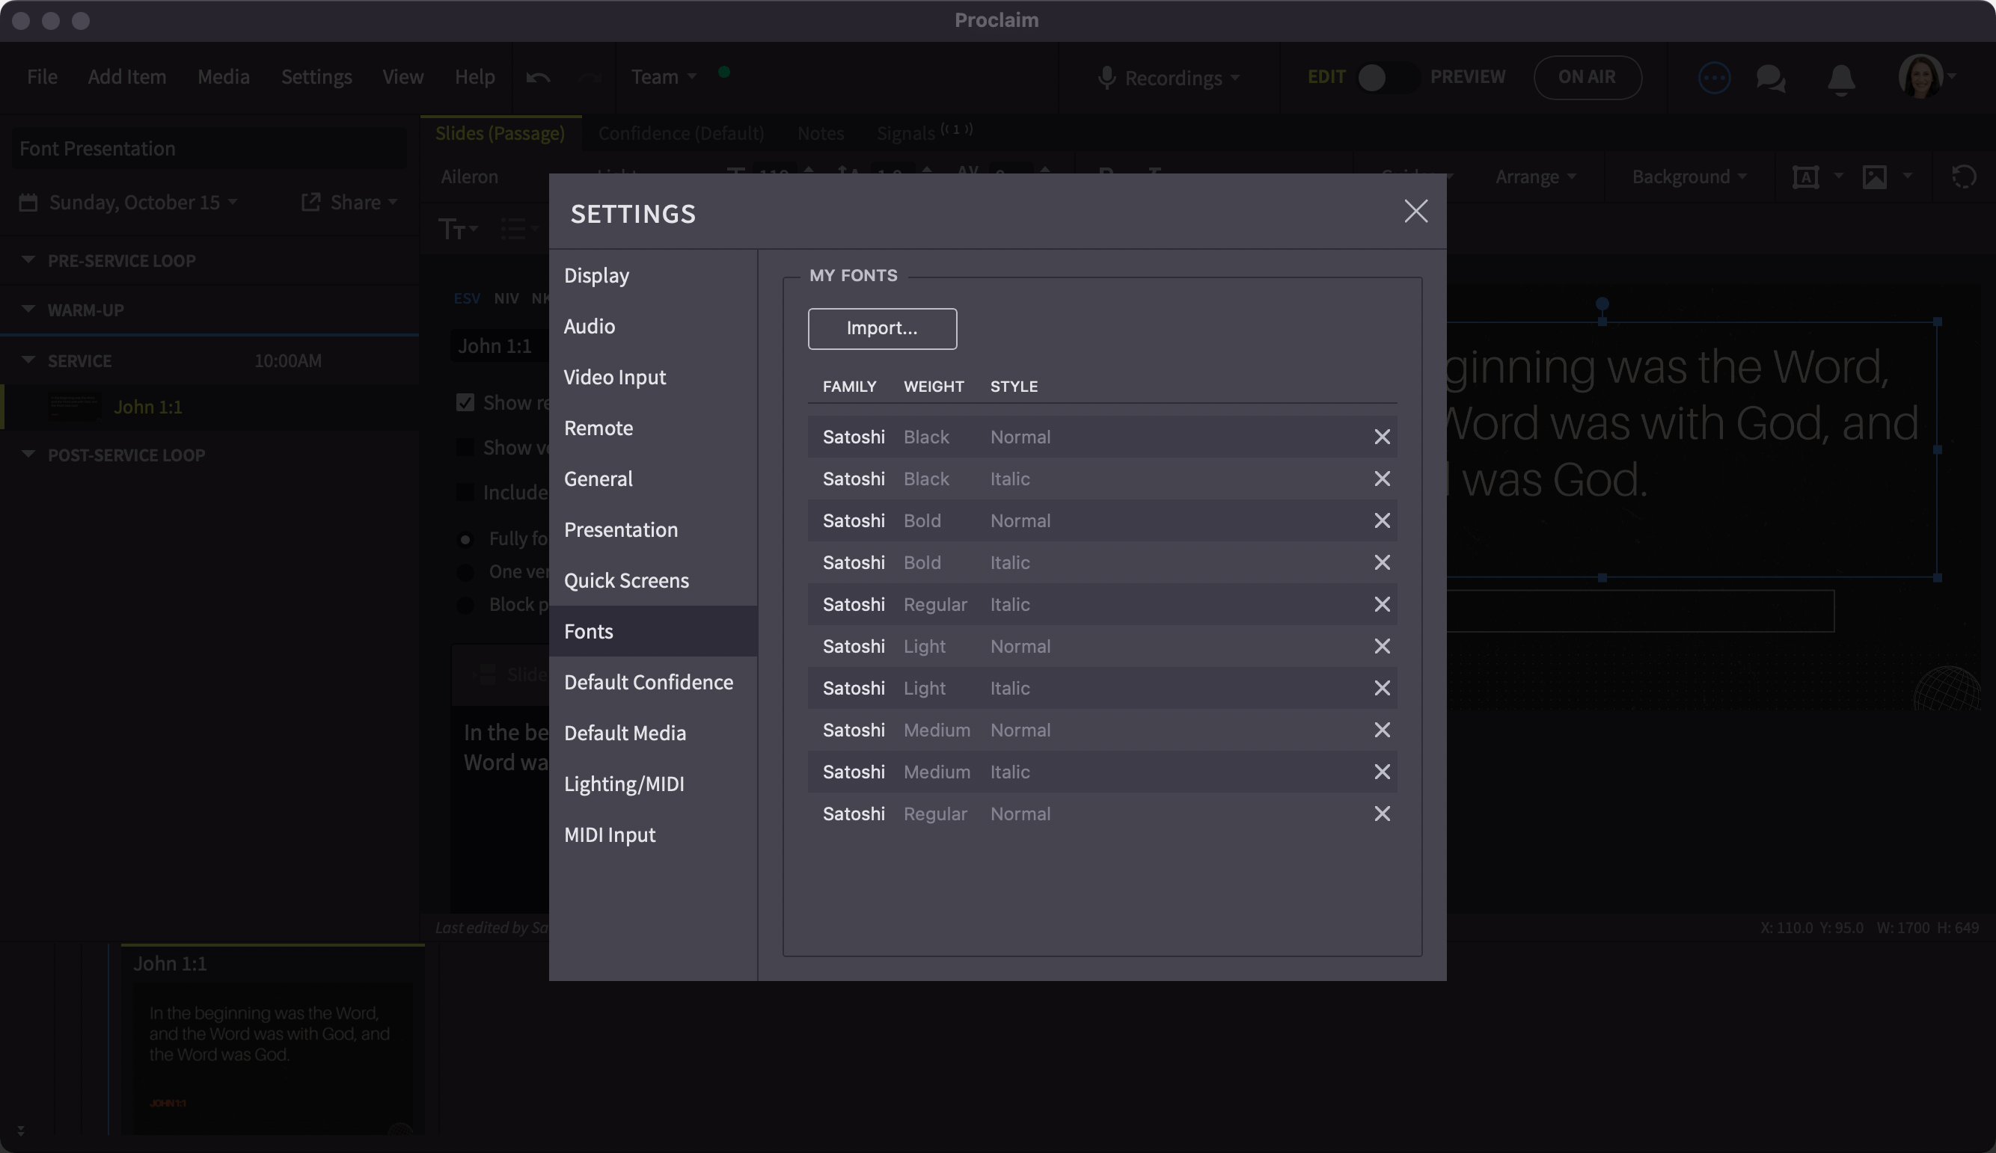
Task: Open the notifications bell icon
Action: click(1840, 79)
